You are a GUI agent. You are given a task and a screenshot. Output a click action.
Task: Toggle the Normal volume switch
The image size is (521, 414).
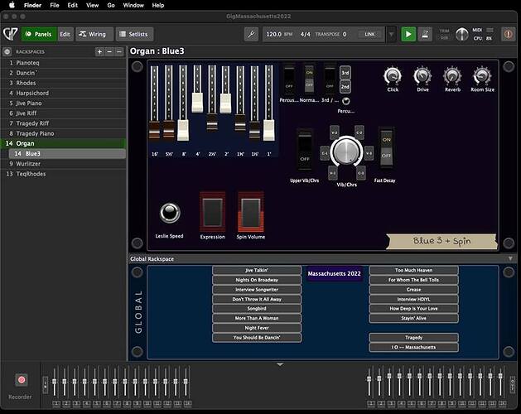(309, 79)
